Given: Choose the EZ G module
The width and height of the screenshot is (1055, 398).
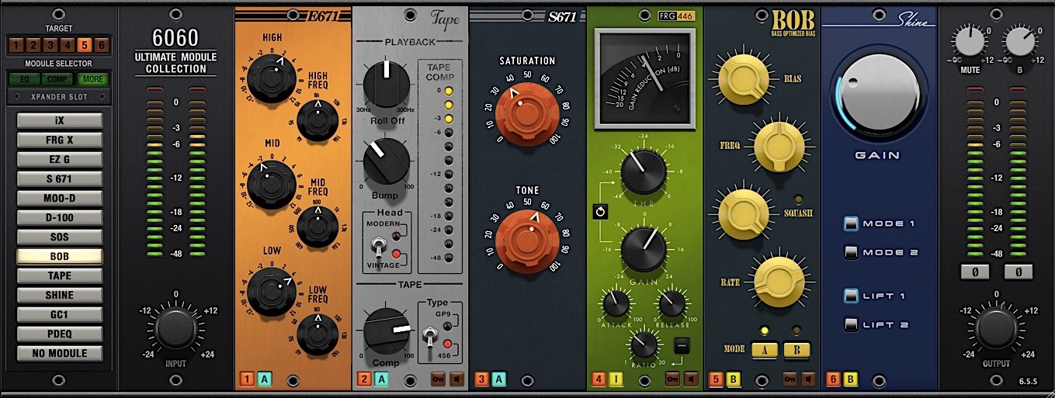Looking at the screenshot, I should (60, 160).
